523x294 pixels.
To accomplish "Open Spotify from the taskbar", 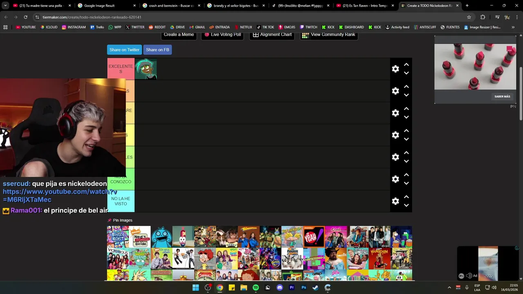I will click(256, 287).
